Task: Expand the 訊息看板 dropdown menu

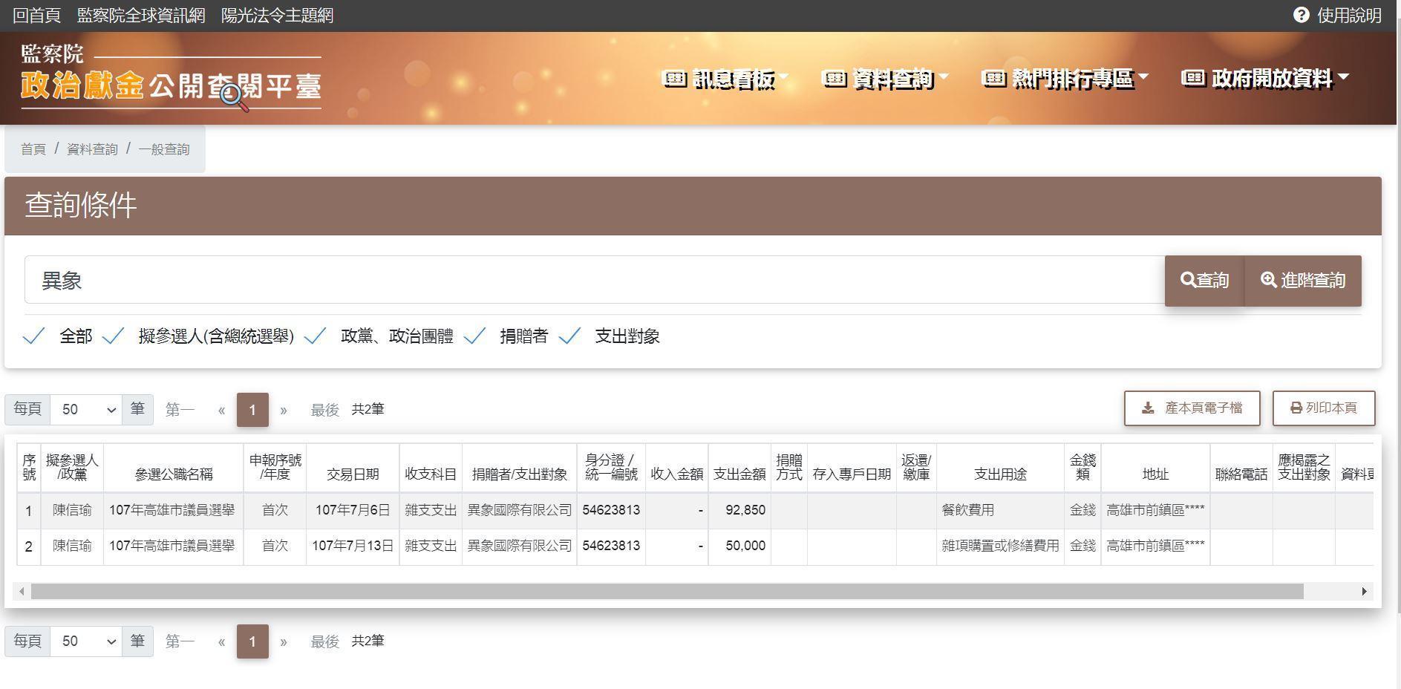Action: pyautogui.click(x=785, y=76)
